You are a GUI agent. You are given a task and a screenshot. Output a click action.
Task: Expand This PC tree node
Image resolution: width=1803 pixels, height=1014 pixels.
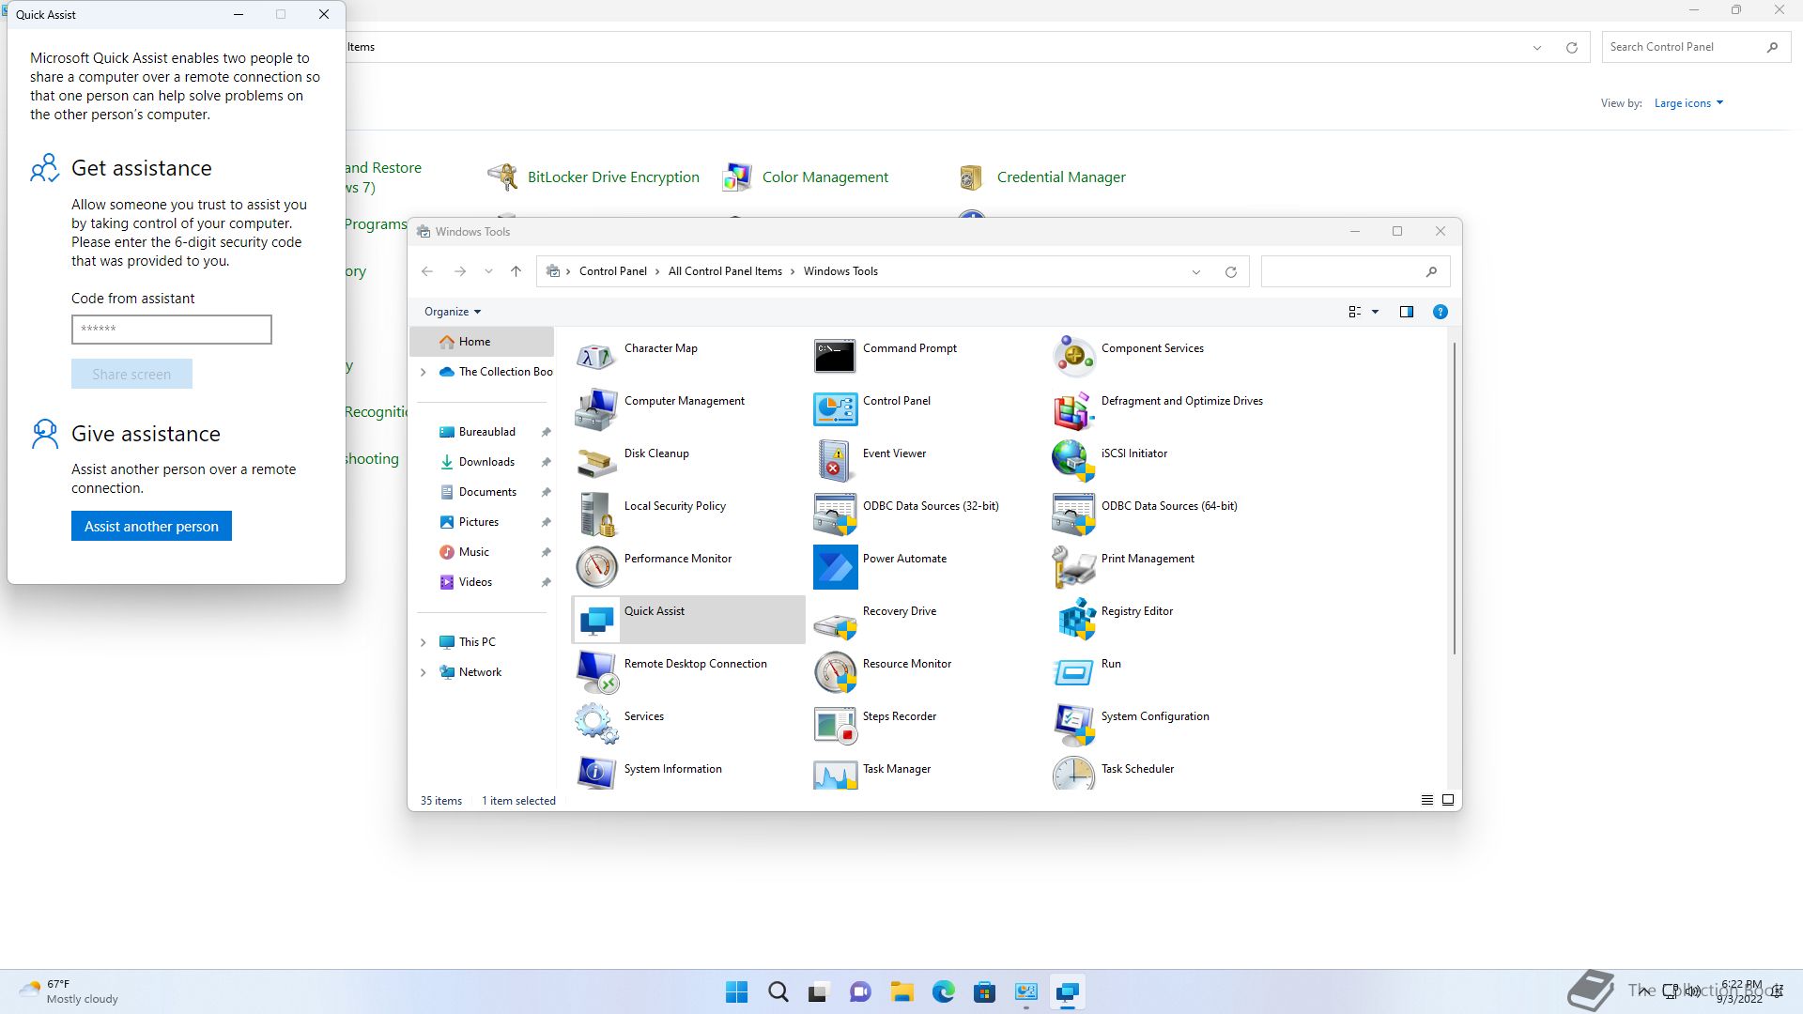point(423,642)
